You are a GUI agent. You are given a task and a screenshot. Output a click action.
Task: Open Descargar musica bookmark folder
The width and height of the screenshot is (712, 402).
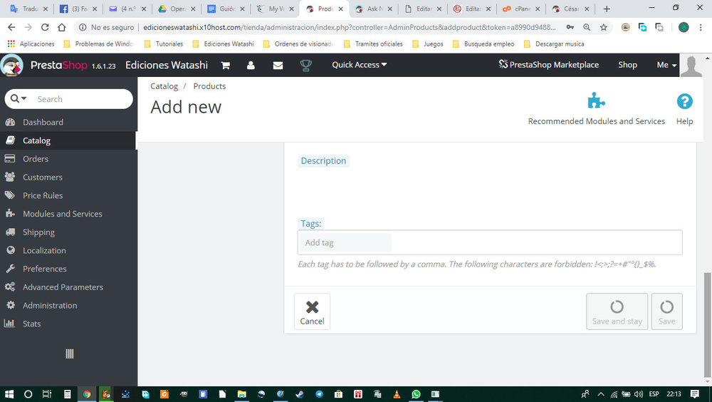(554, 44)
